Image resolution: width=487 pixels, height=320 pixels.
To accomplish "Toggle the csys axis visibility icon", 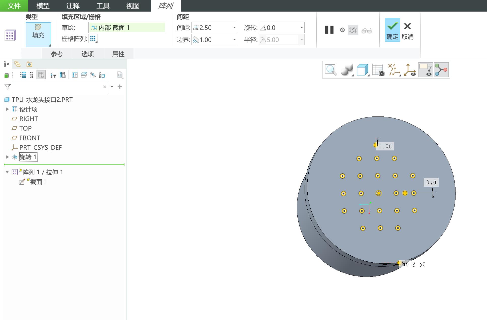I will point(410,70).
